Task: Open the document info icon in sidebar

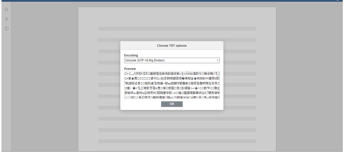Action: (x=6, y=29)
